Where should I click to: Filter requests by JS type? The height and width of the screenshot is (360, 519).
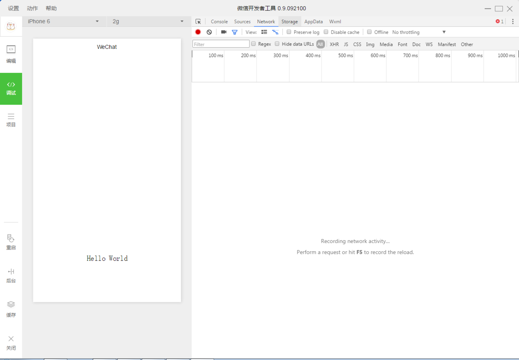[346, 44]
